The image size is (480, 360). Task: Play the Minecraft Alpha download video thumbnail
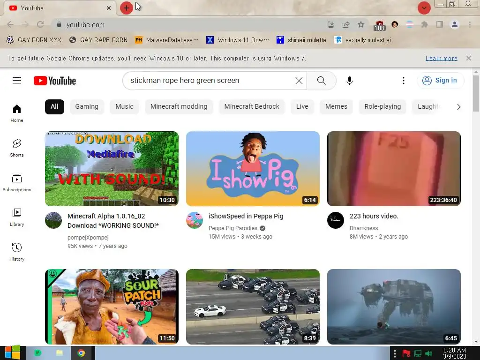click(x=112, y=169)
